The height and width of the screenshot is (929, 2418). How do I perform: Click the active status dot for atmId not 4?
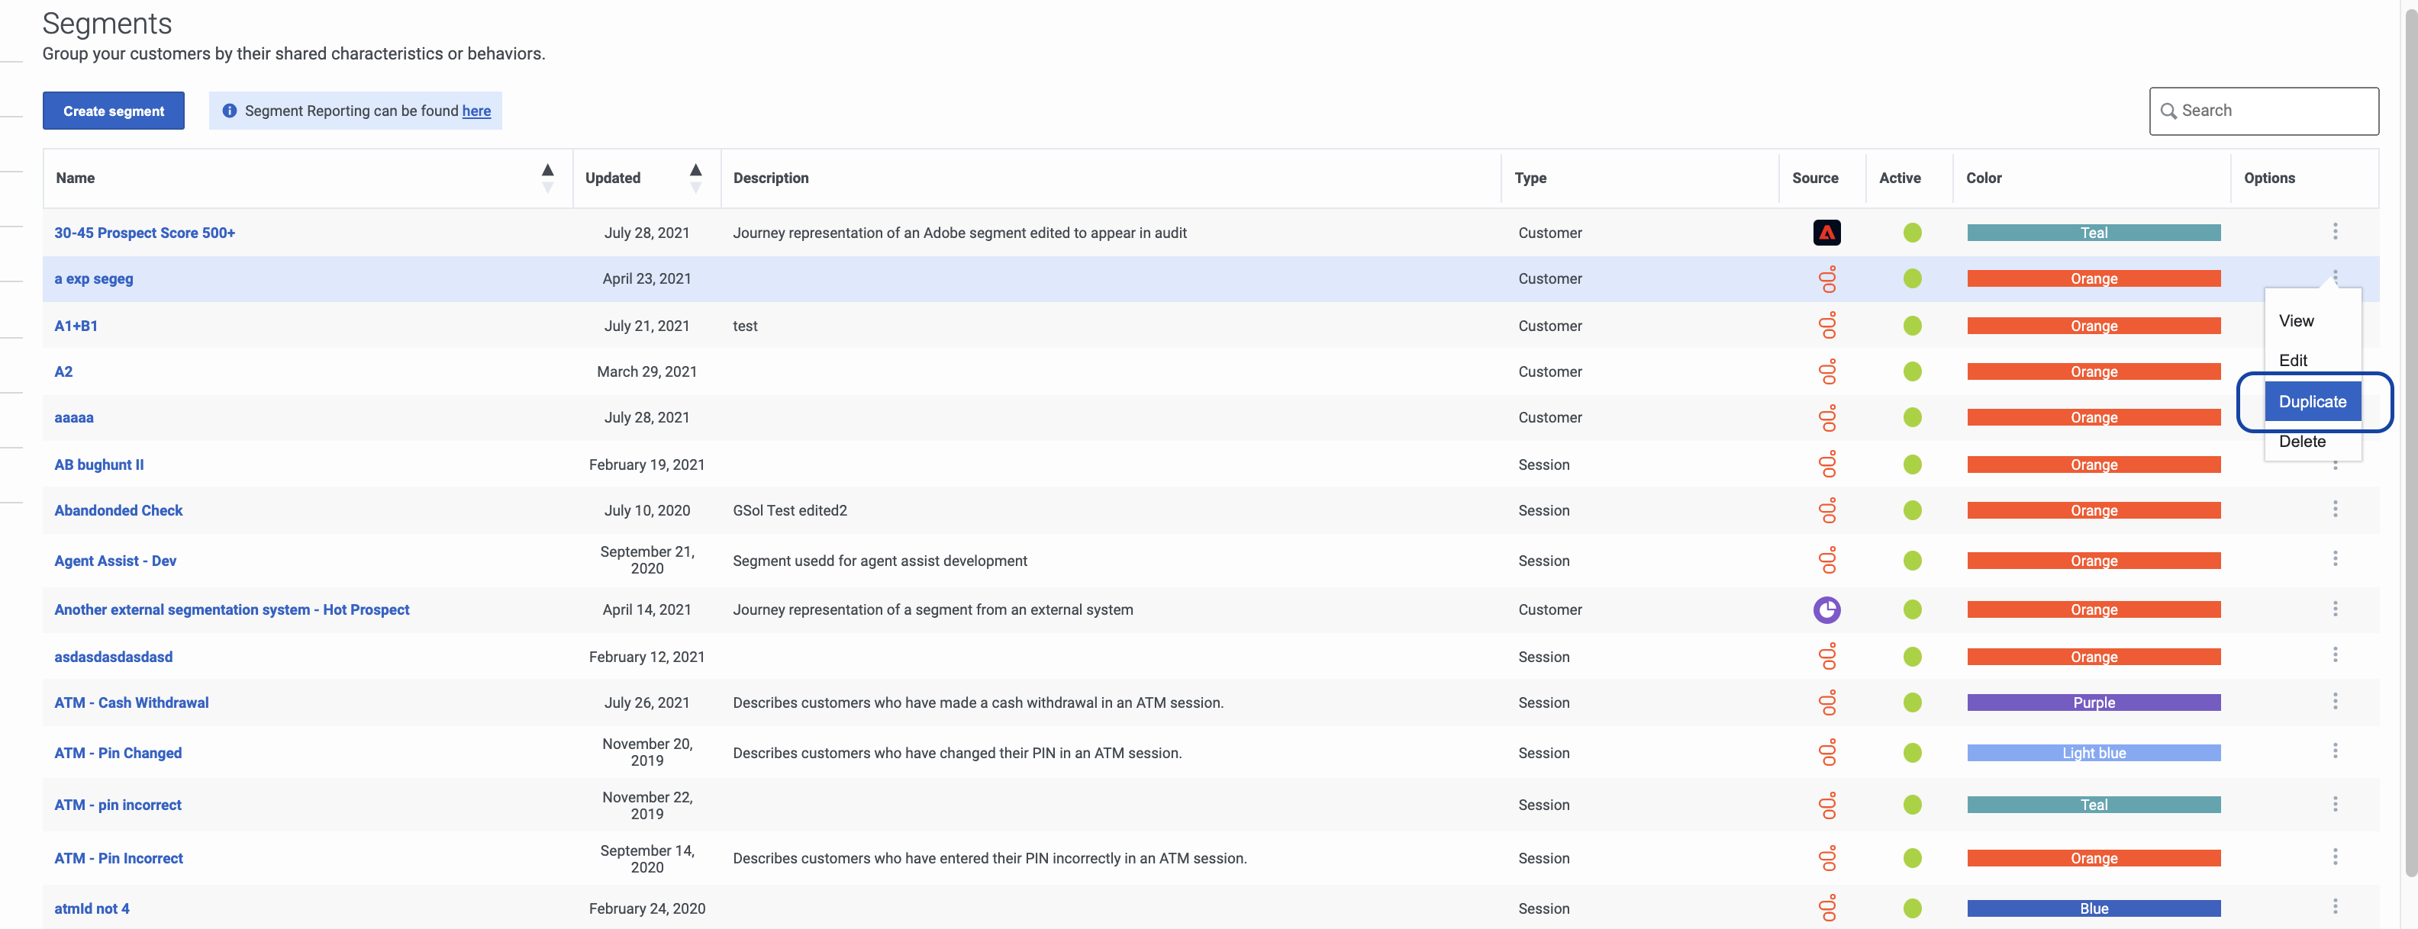[x=1912, y=908]
